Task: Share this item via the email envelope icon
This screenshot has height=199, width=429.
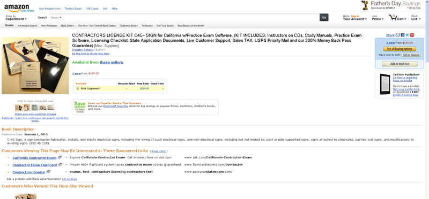Action: (x=398, y=35)
